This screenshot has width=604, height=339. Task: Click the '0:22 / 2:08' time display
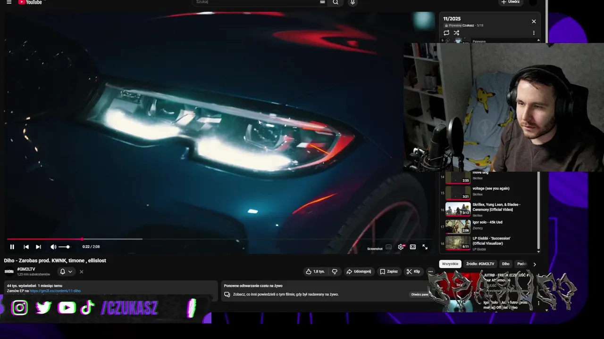(91, 247)
